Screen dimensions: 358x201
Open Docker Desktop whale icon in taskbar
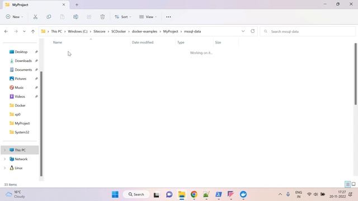click(243, 194)
